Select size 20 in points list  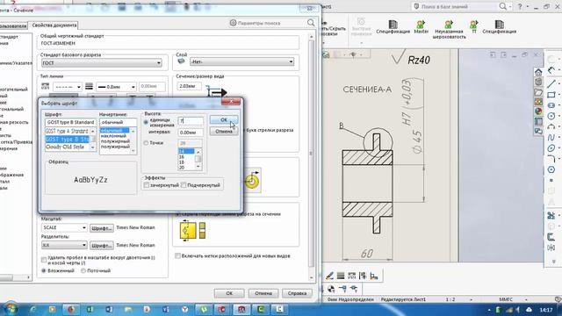[x=182, y=168]
